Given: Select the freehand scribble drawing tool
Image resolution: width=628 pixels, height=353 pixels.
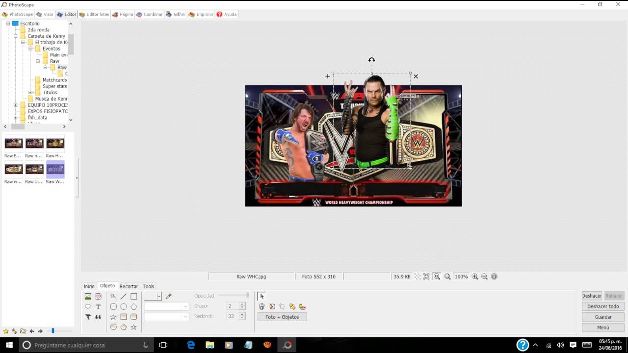Looking at the screenshot, I should pos(113,297).
